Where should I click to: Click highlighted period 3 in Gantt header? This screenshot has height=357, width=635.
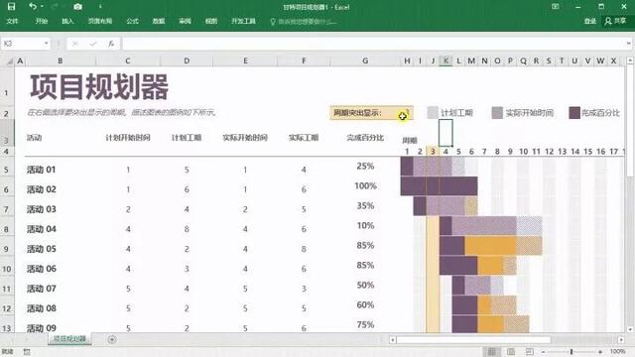click(433, 152)
